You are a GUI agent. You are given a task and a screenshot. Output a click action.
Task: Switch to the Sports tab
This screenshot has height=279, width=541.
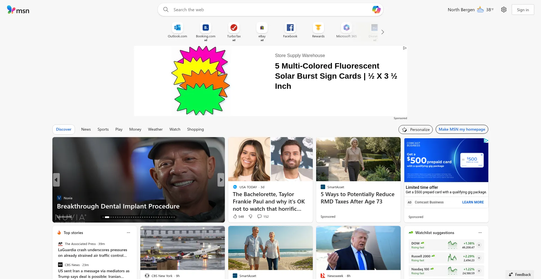tap(103, 129)
